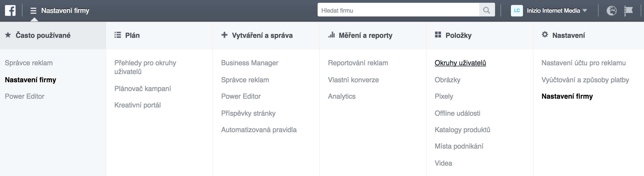Click the list icon beside Plán
Viewport: 644px width, 176px height.
(118, 35)
